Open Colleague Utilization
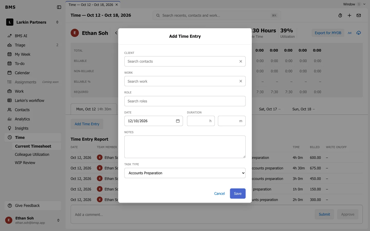Screen dimensions: 370x231 click(36, 155)
